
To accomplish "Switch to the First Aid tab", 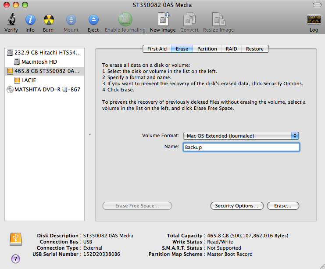I will (157, 49).
